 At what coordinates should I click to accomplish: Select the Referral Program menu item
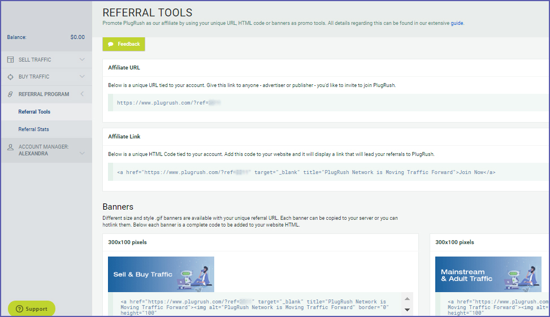tap(46, 94)
